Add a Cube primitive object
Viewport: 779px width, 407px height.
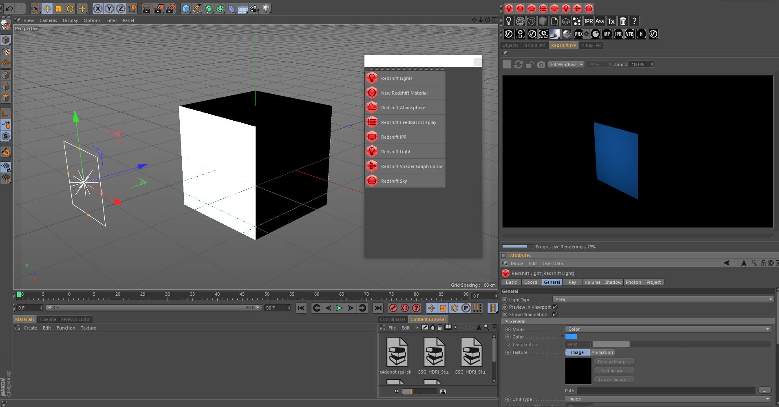[x=186, y=9]
